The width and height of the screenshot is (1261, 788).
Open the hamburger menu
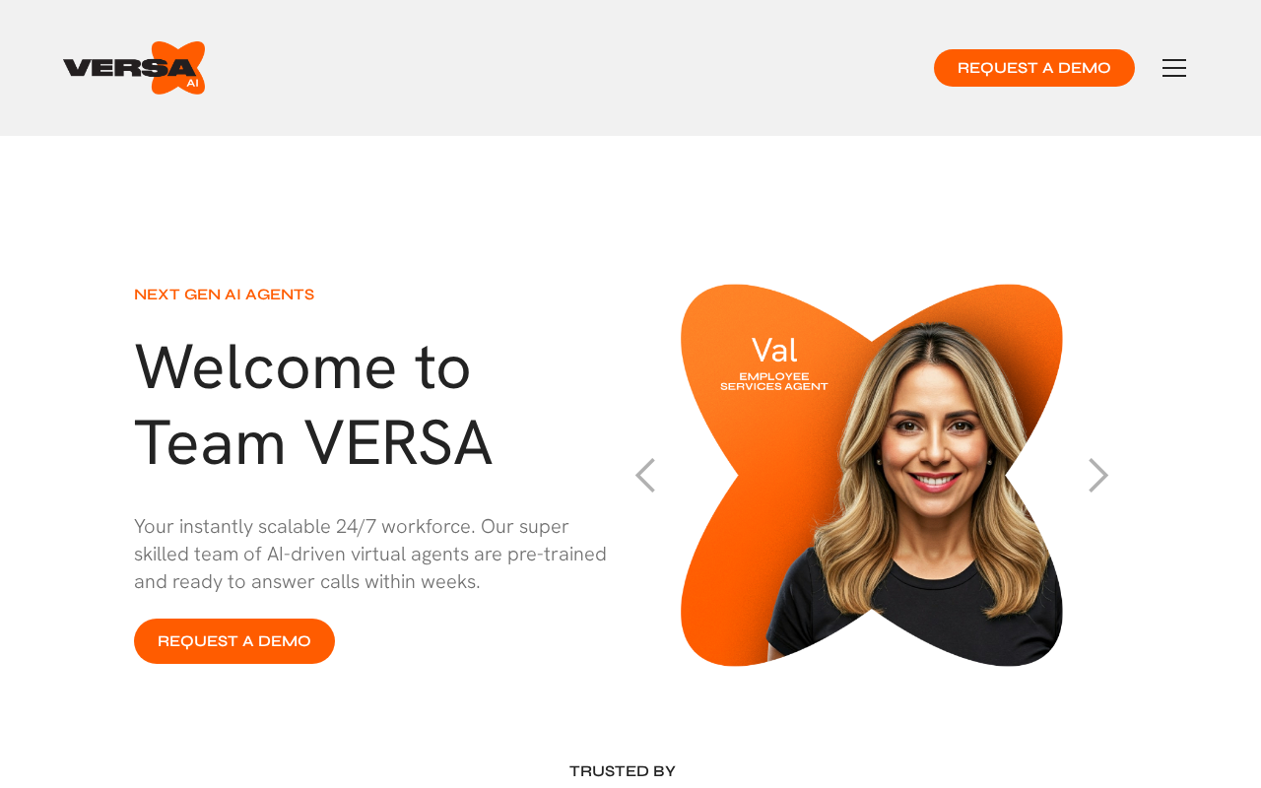[x=1174, y=68]
